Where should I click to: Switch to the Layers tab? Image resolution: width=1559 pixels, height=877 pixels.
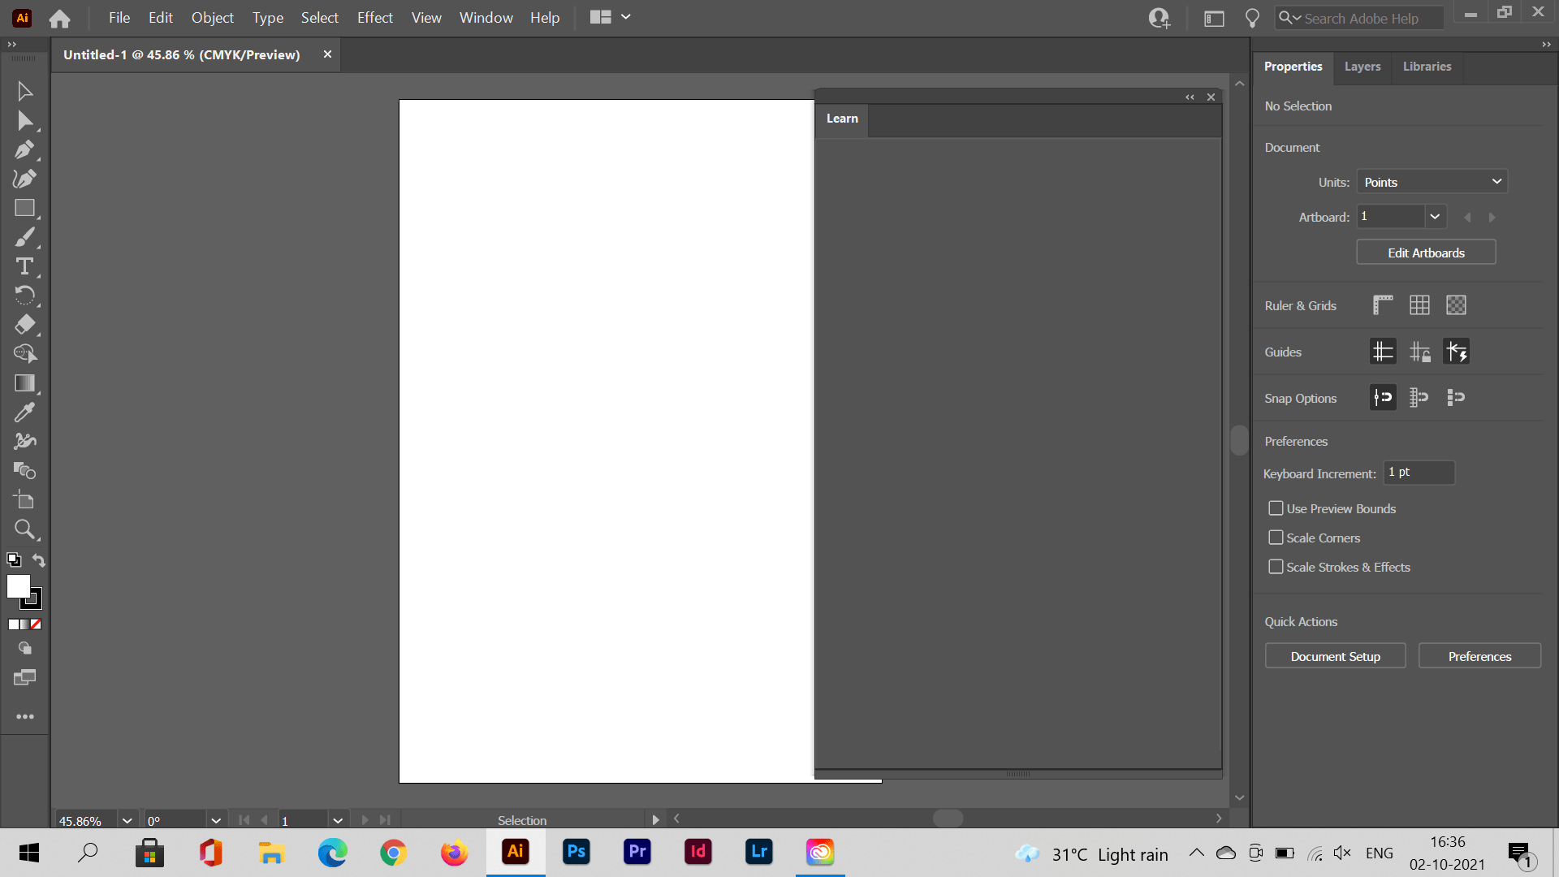tap(1362, 67)
